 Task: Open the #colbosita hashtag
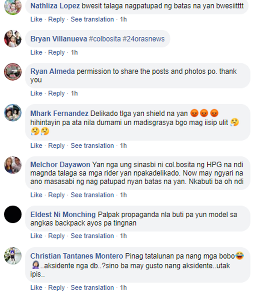105,39
